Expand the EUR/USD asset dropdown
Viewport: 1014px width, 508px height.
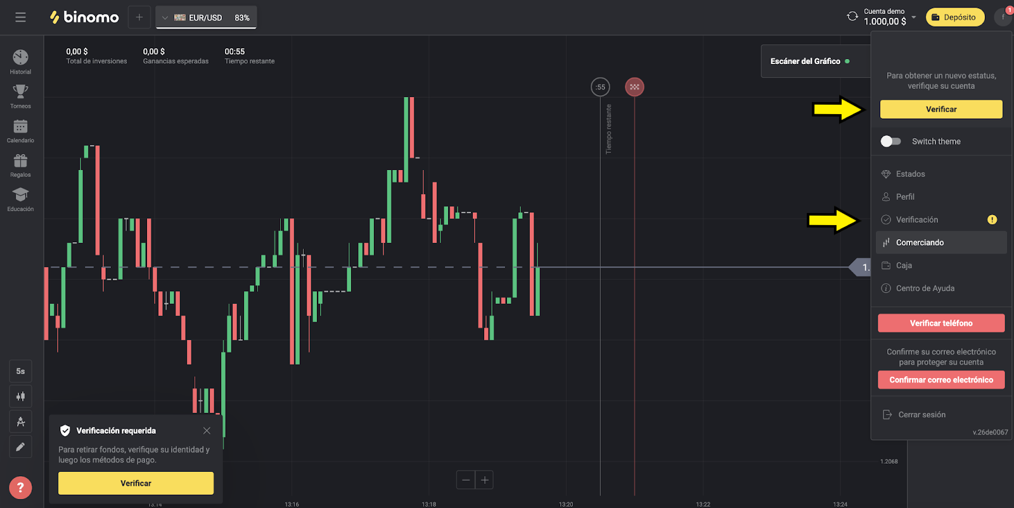coord(165,18)
